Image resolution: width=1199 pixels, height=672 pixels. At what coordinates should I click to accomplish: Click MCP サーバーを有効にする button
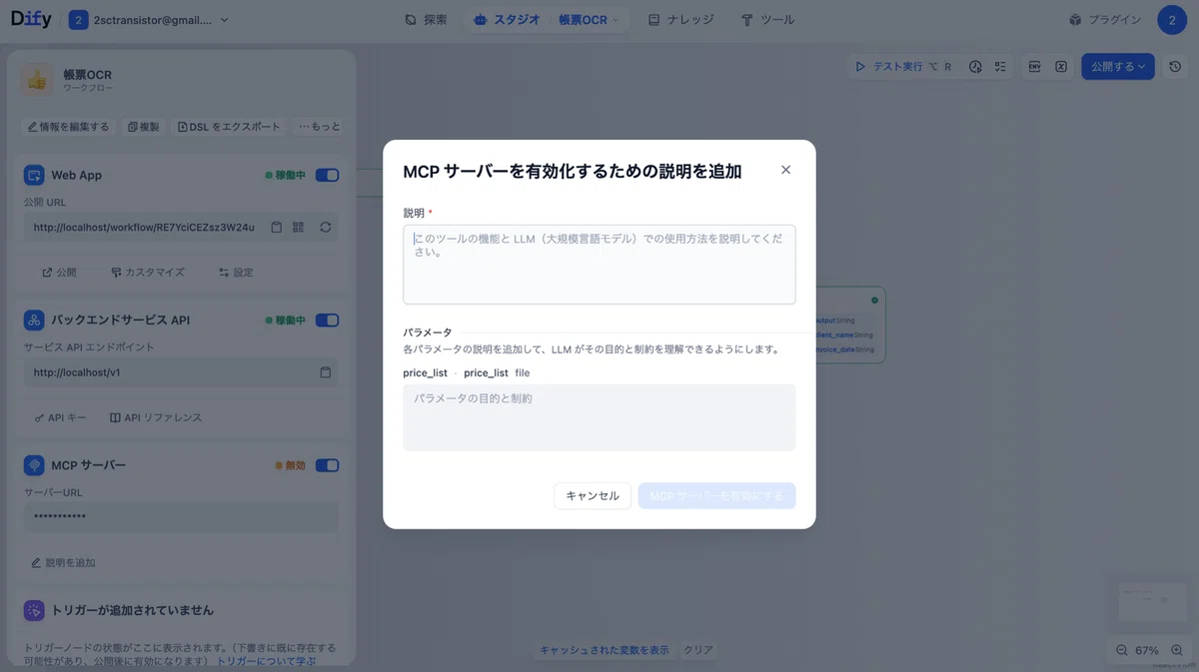(x=716, y=496)
